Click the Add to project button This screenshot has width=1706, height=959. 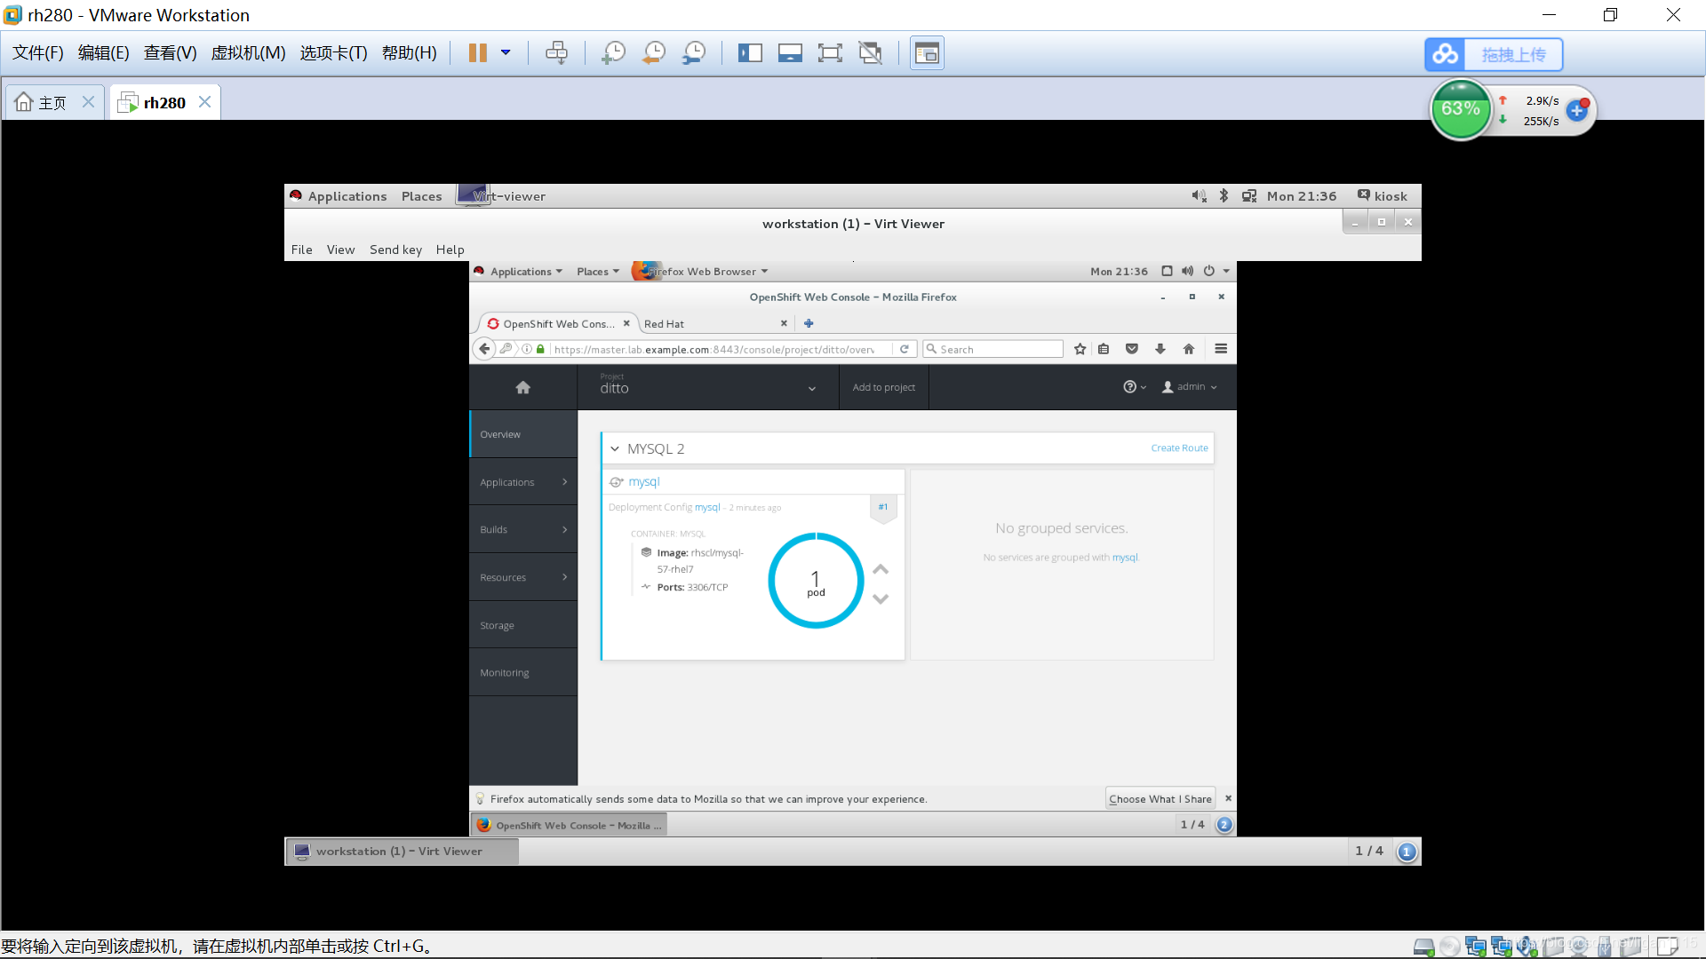[884, 387]
